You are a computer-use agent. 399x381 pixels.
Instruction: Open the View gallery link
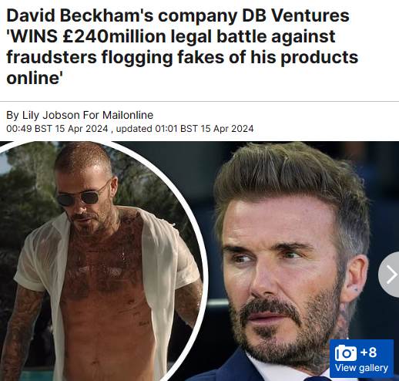[361, 368]
